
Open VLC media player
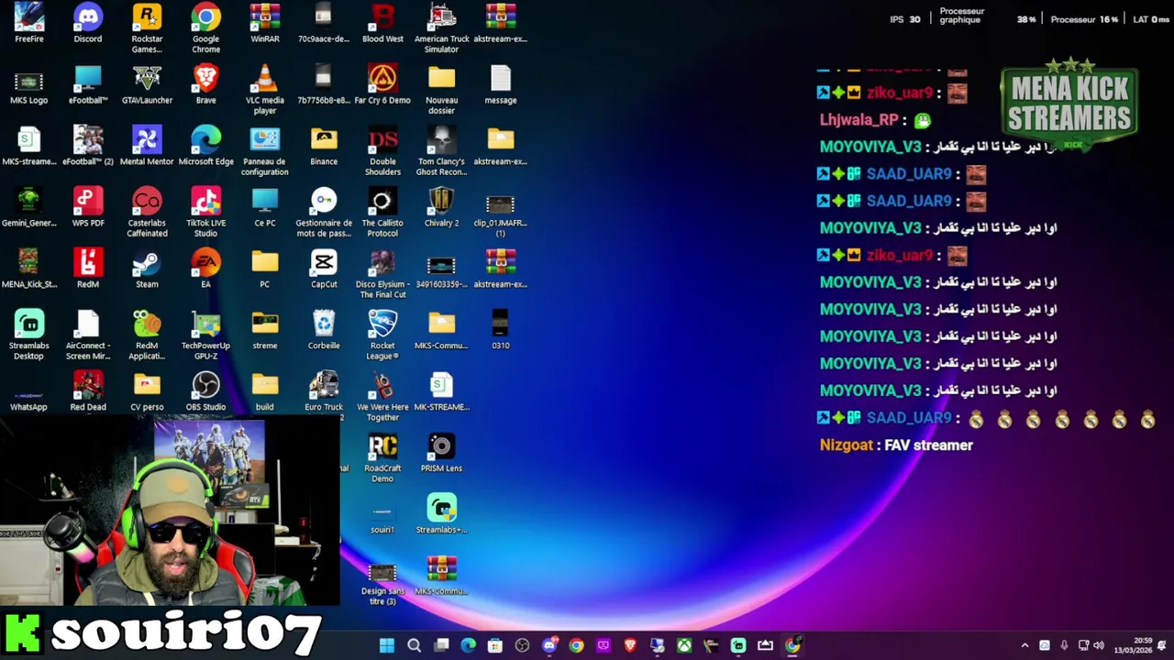(265, 89)
